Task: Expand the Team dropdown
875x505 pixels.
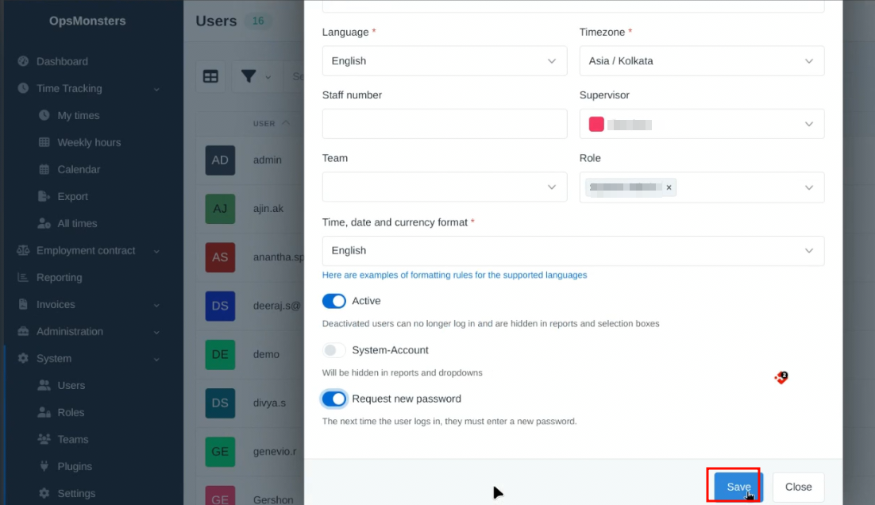Action: coord(444,187)
